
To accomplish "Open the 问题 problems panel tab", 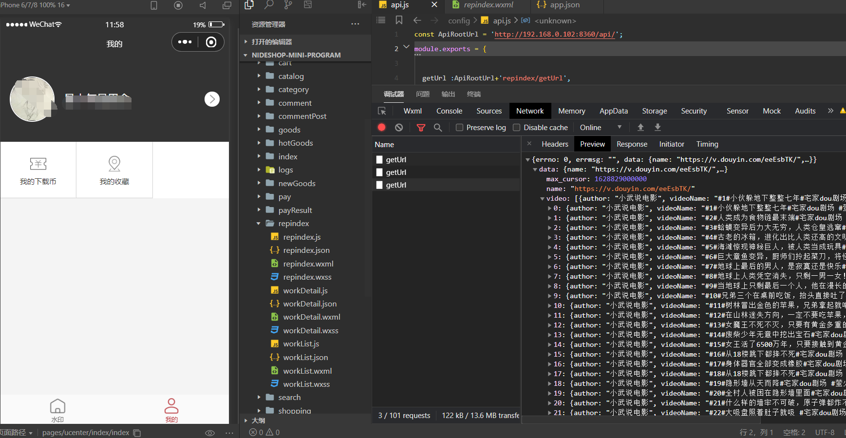I will pos(423,94).
